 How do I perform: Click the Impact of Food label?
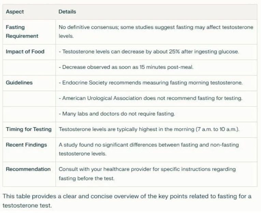25,52
